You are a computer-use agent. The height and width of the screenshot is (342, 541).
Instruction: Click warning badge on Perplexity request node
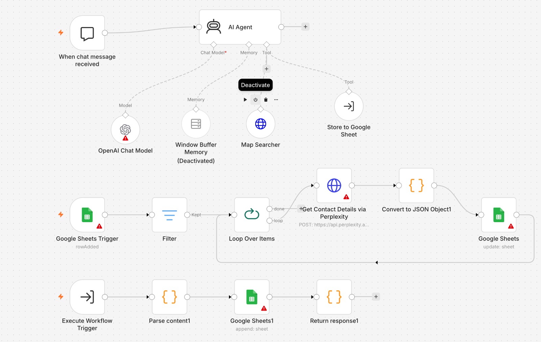pos(346,197)
